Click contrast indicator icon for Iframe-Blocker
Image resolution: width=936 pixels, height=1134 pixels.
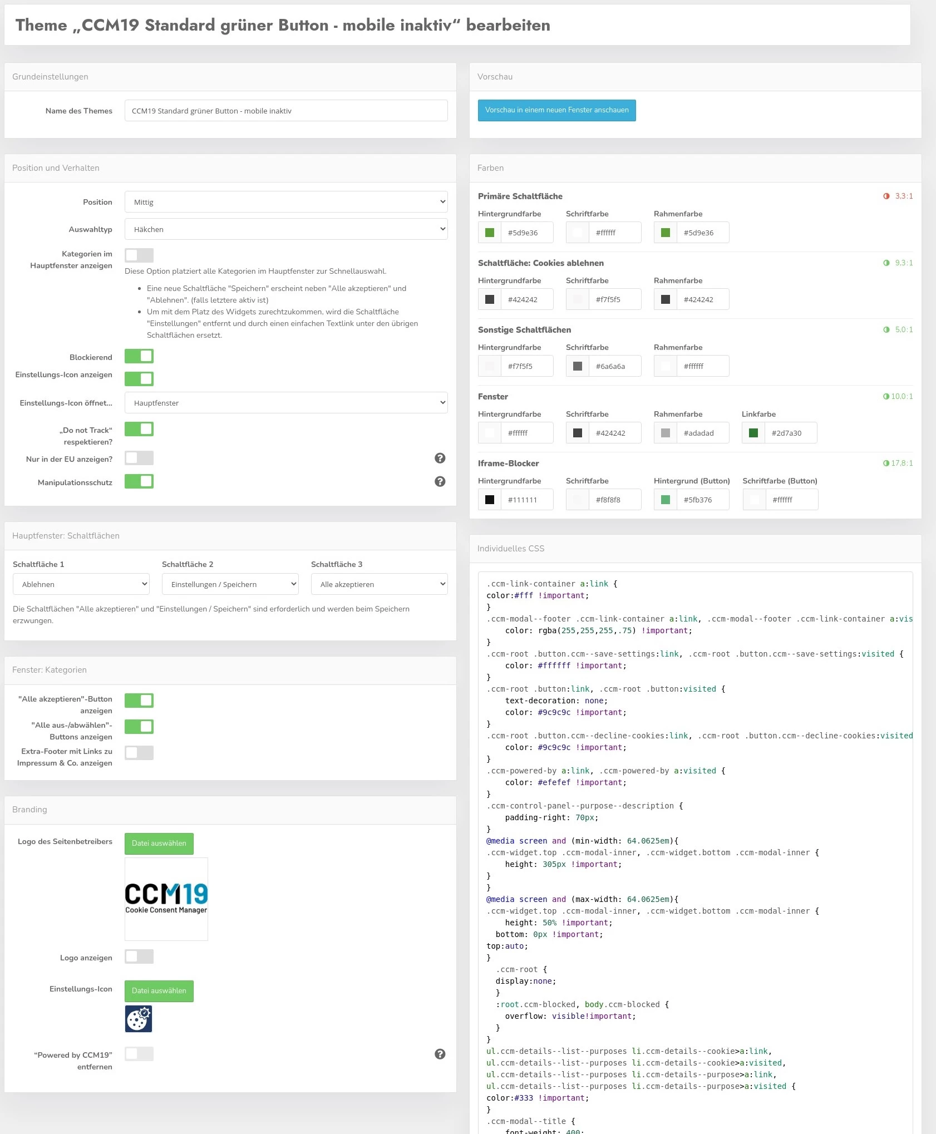(886, 464)
